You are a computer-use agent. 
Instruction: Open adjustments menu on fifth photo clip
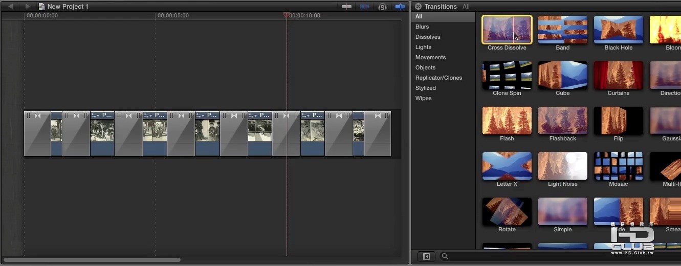click(x=253, y=115)
